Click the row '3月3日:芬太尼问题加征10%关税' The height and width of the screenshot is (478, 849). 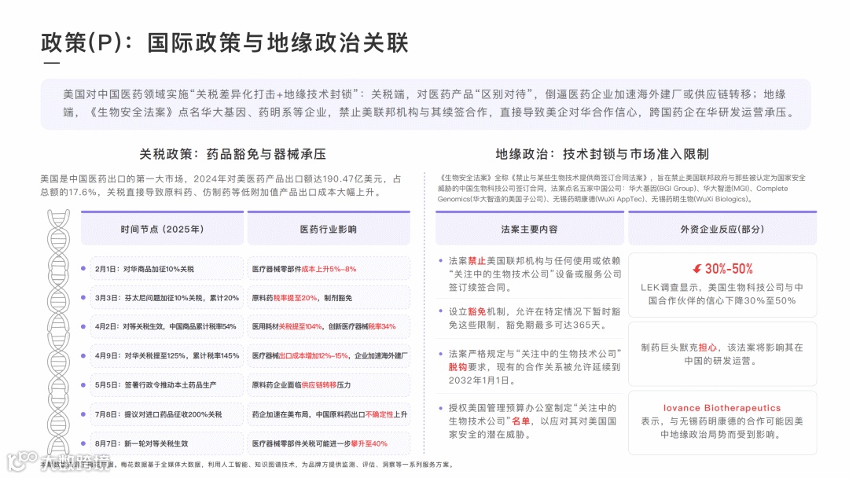coord(167,298)
